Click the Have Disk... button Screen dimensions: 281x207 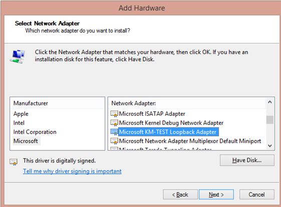247,160
